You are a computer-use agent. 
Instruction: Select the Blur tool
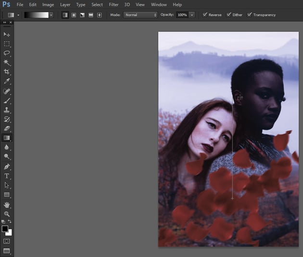click(x=7, y=147)
